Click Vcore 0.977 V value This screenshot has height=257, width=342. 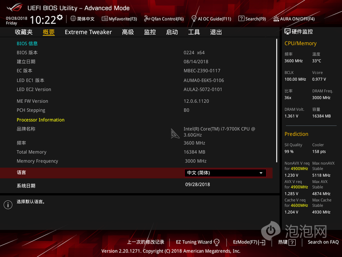[x=319, y=79]
